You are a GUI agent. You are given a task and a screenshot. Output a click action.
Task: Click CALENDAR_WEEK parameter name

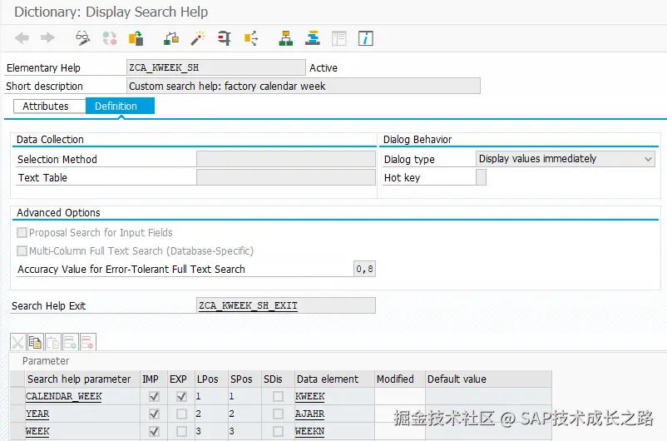pos(64,396)
